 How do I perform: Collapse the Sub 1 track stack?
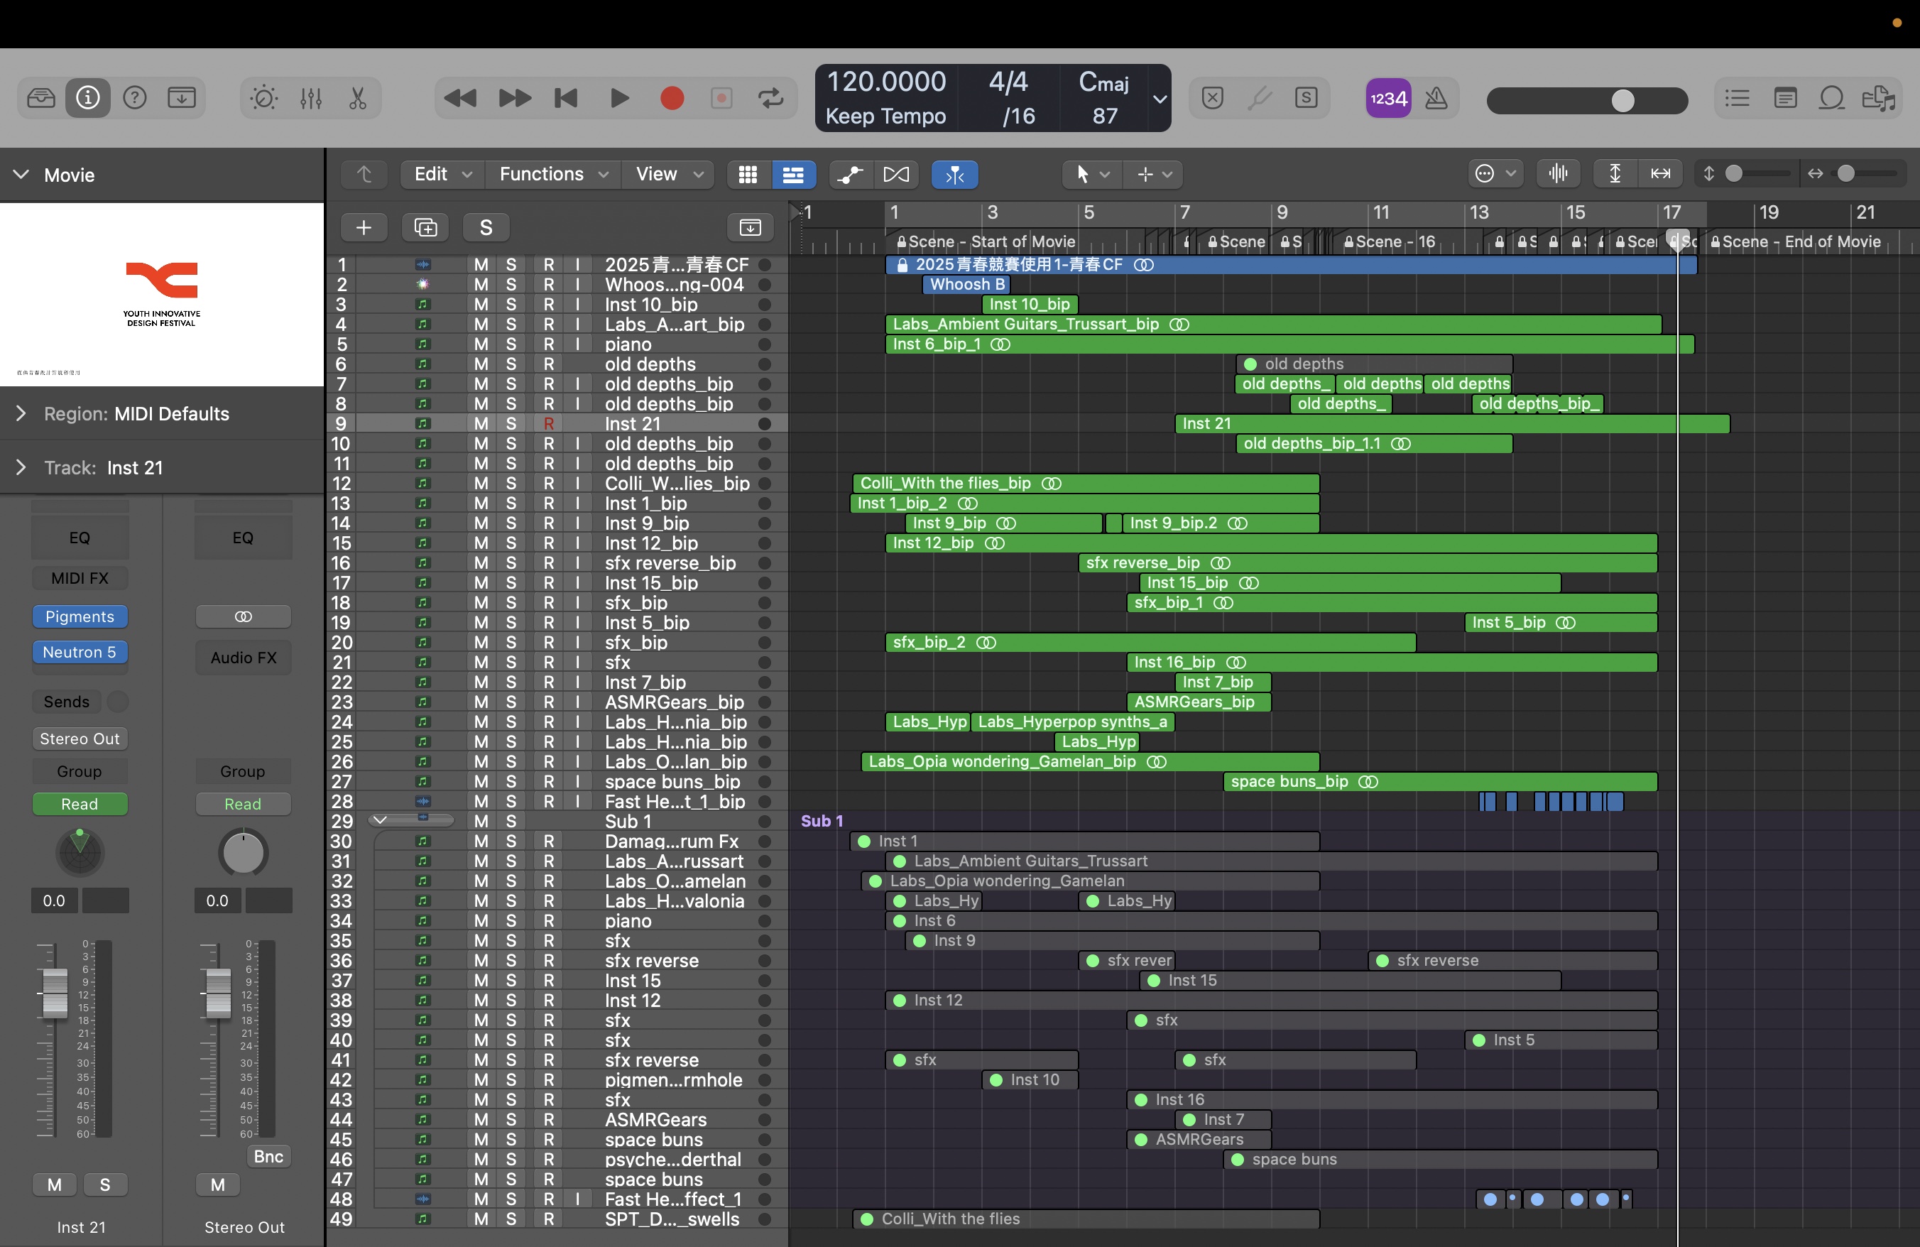point(380,820)
